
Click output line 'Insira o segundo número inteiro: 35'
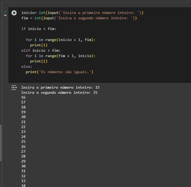59,92
